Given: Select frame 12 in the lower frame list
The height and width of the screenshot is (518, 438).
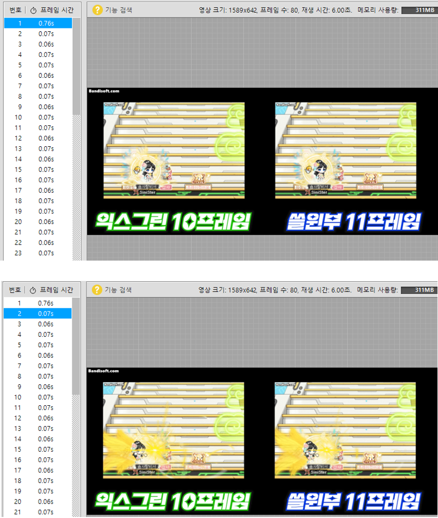Looking at the screenshot, I should pos(38,418).
